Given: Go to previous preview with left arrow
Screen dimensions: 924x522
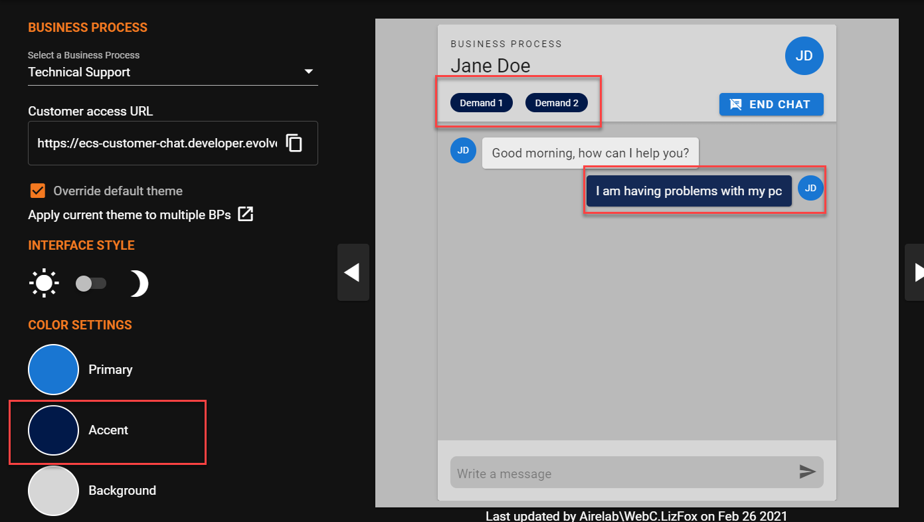Looking at the screenshot, I should coord(353,272).
